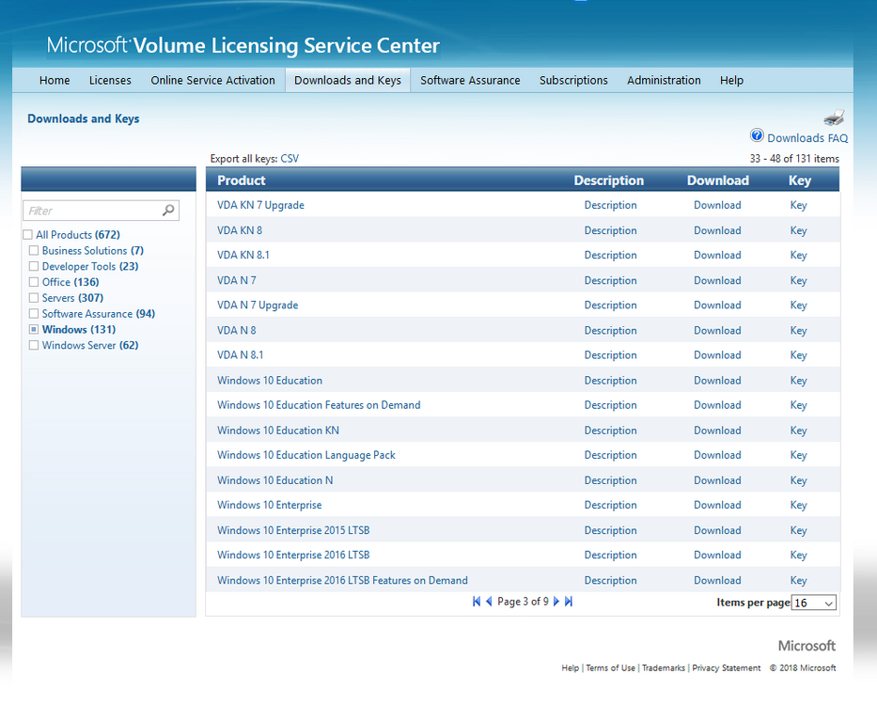View Description for VDA N 7

pos(610,280)
